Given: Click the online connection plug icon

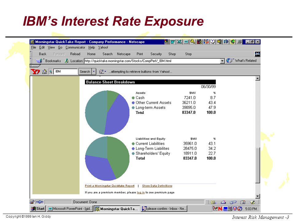Looking at the screenshot, I should pyautogui.click(x=40, y=202).
